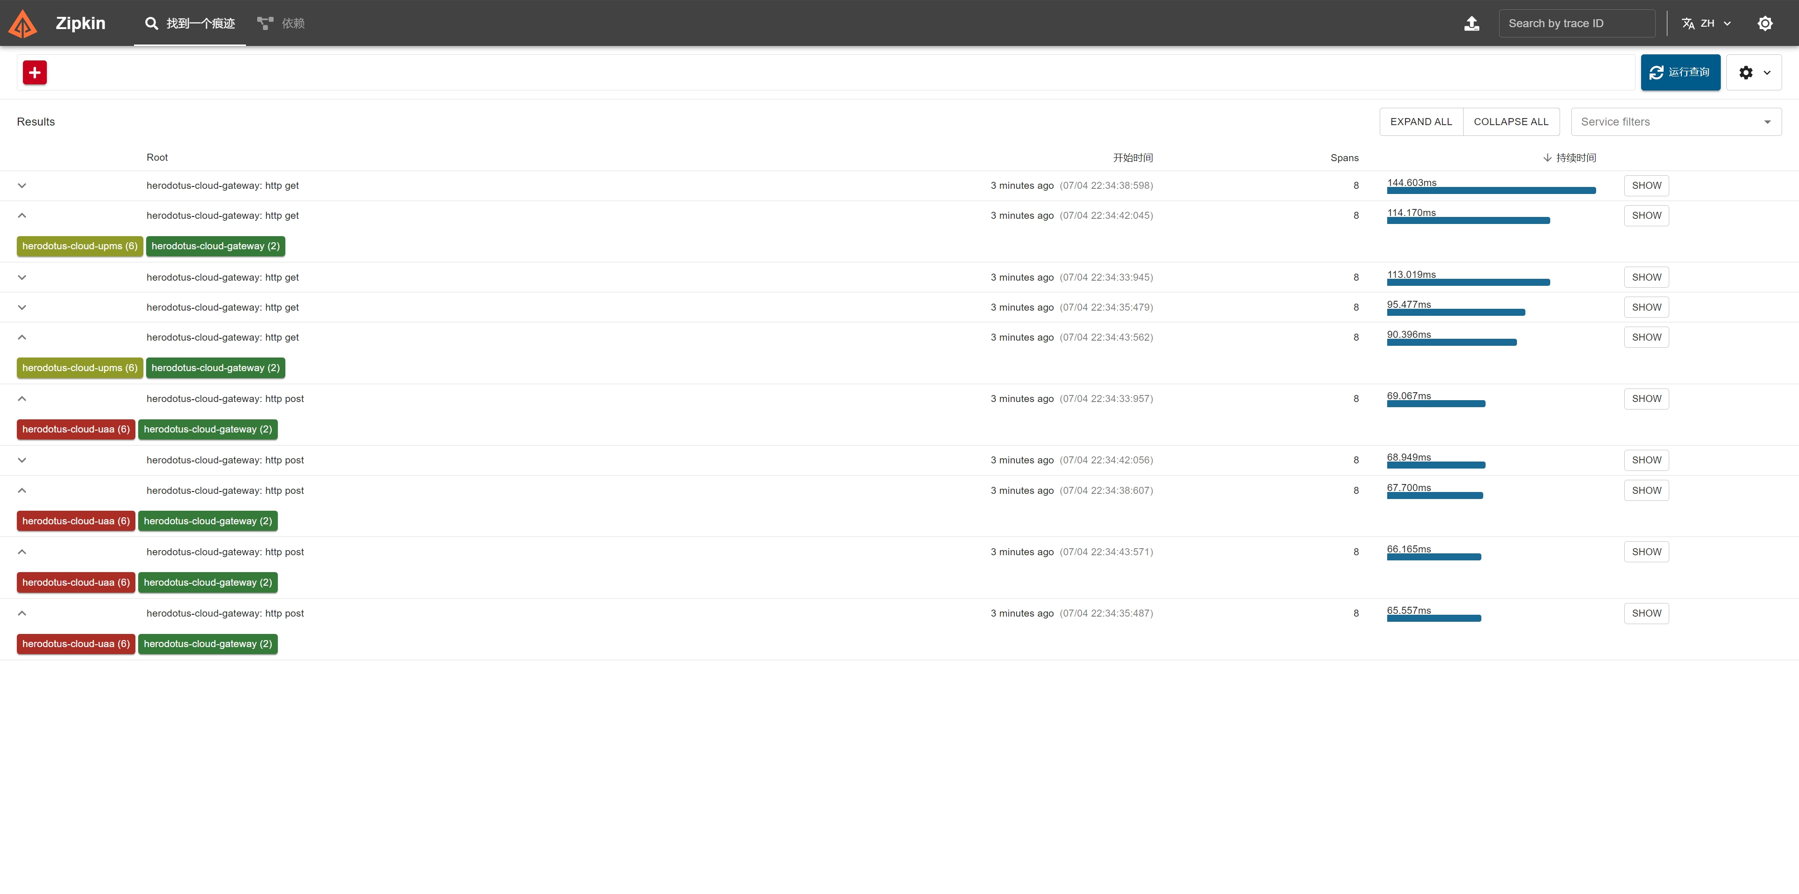The height and width of the screenshot is (894, 1799).
Task: Open the Service filters dropdown
Action: [1675, 122]
